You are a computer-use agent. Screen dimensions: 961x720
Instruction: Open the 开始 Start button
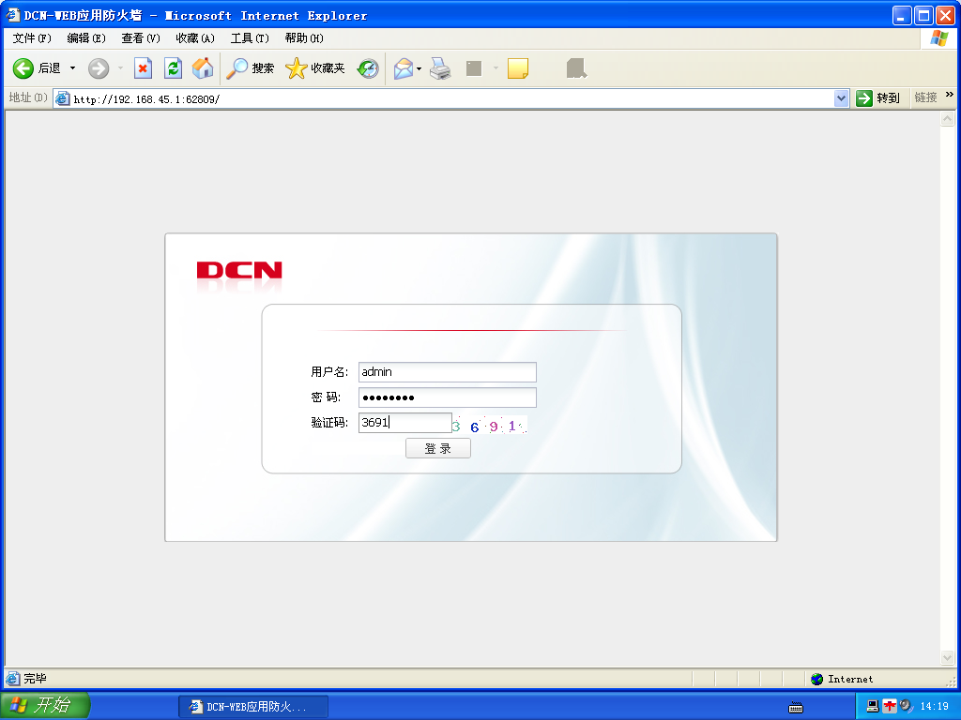tap(44, 705)
